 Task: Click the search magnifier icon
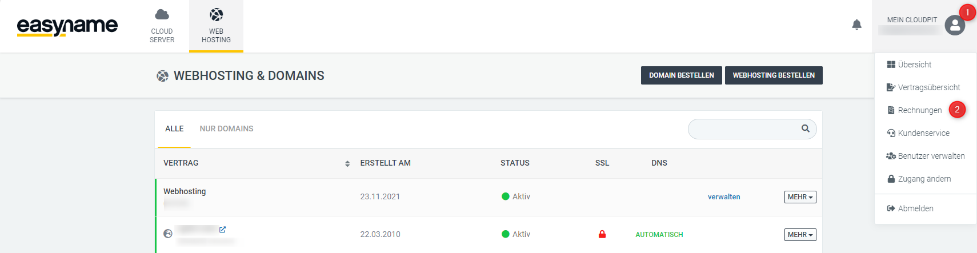(806, 128)
